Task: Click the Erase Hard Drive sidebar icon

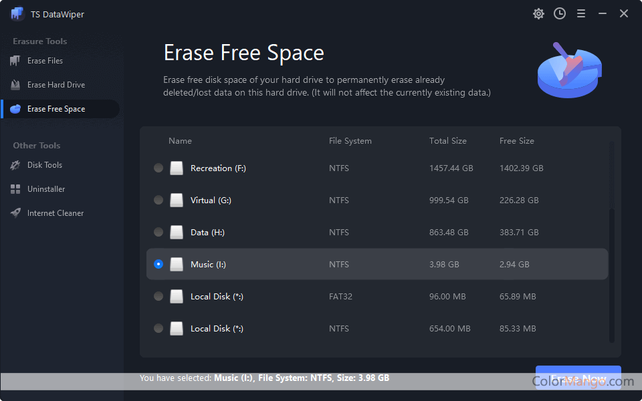Action: 15,85
